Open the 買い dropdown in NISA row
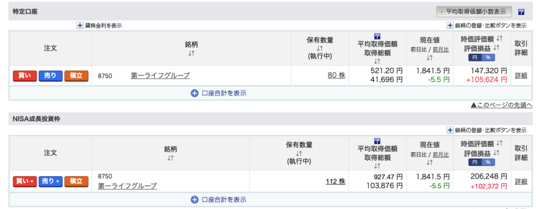This screenshot has height=209, width=536. [x=25, y=181]
